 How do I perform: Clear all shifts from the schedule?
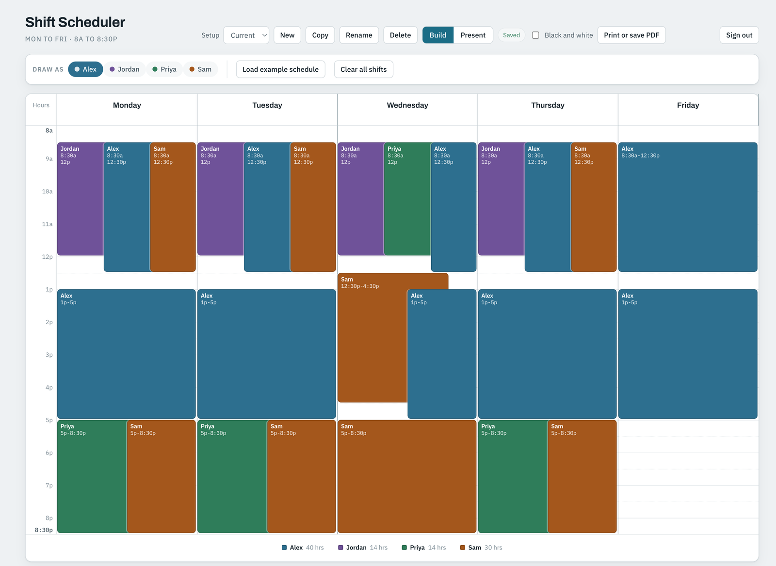(x=363, y=69)
